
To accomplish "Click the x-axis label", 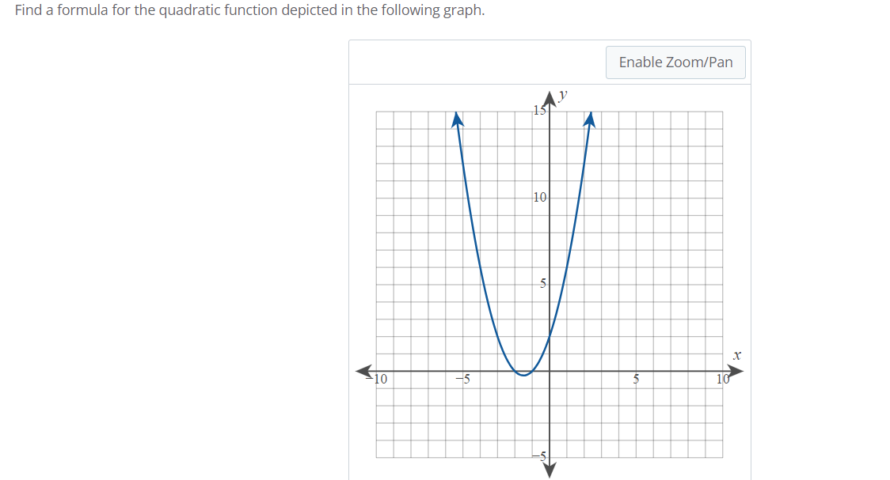I will tap(737, 355).
